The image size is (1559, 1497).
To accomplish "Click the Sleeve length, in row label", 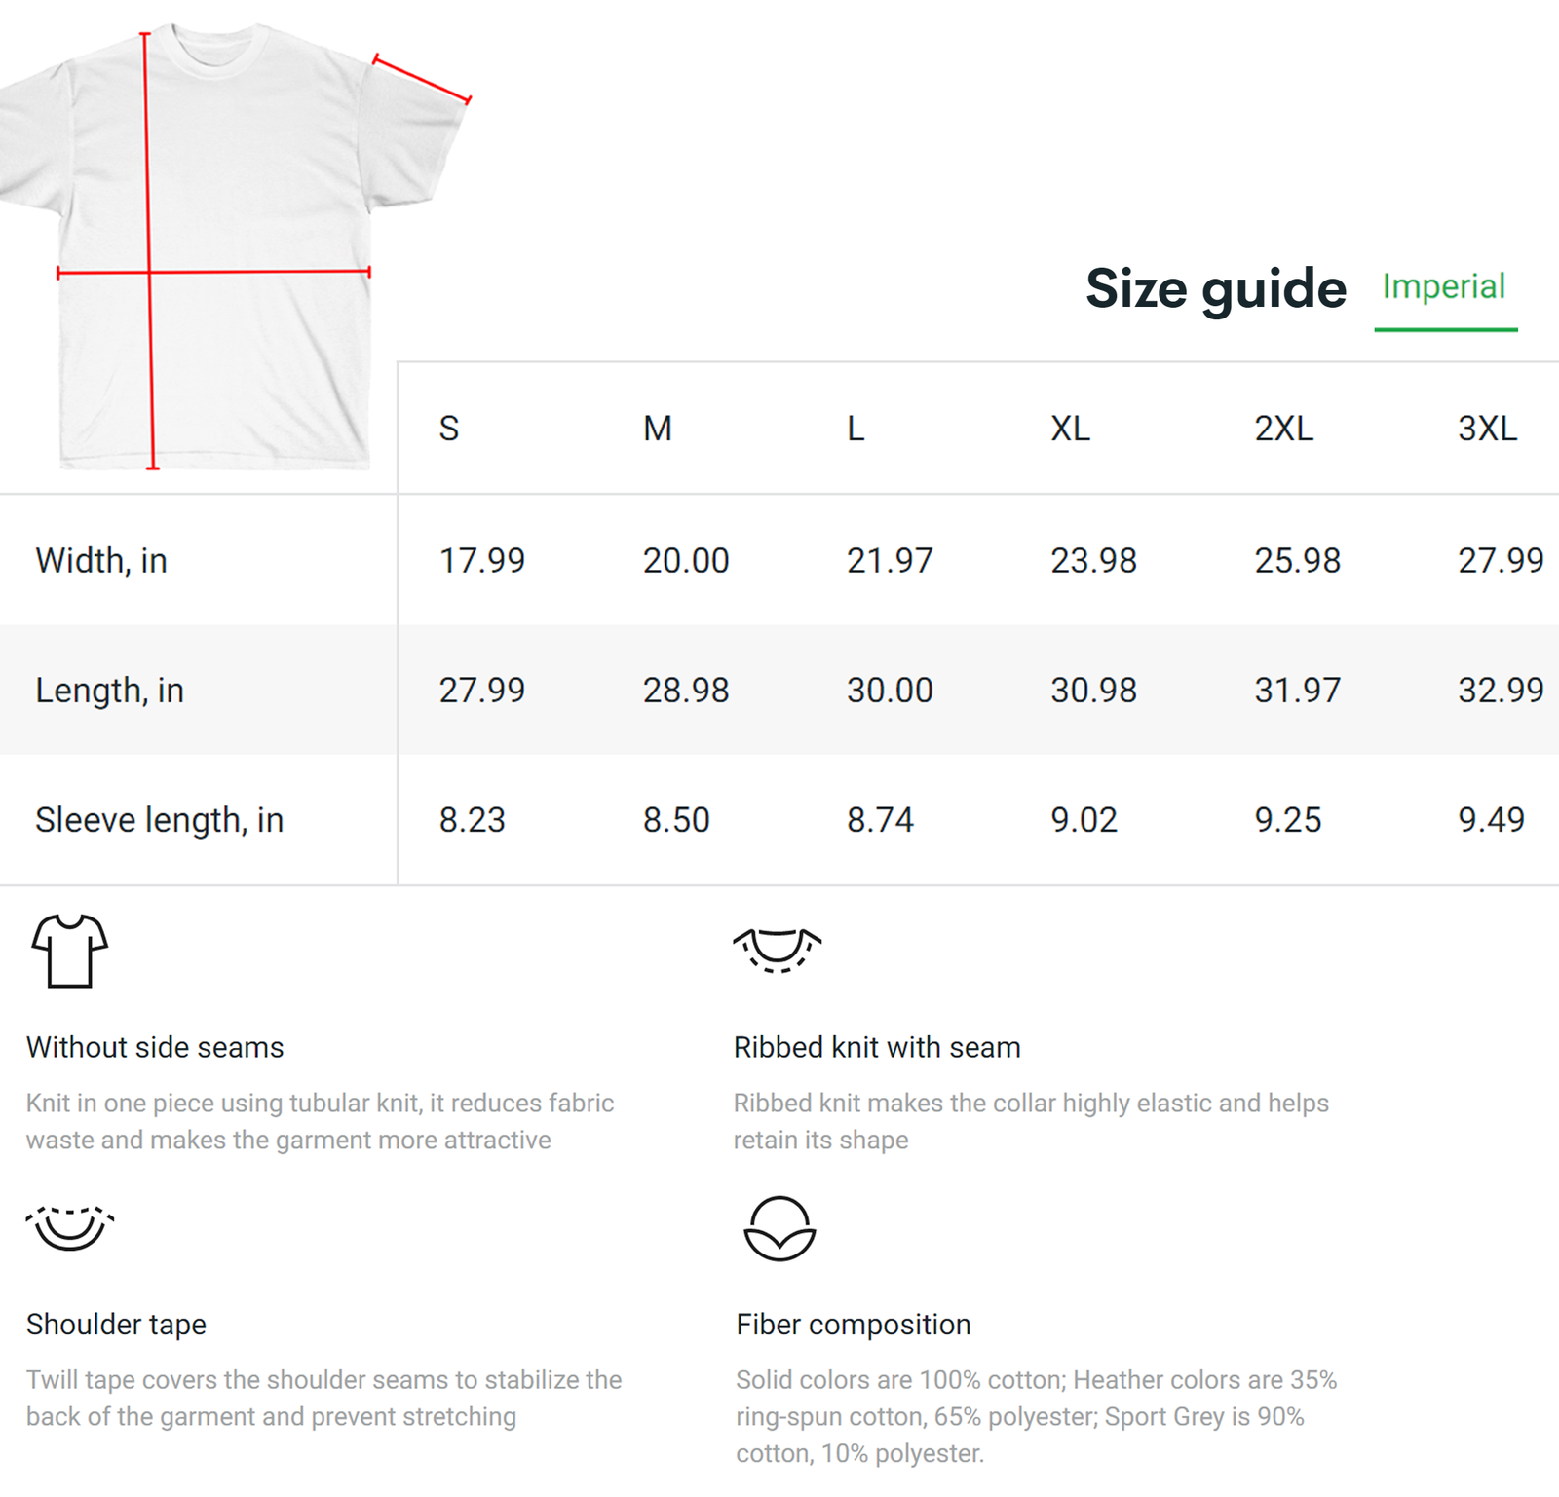I will [159, 820].
